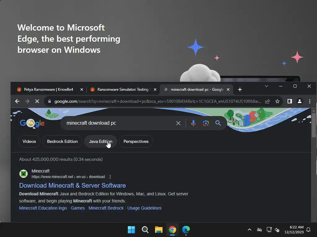This screenshot has height=237, width=317.
Task: Open Chrome three-dot menu
Action: pyautogui.click(x=310, y=101)
